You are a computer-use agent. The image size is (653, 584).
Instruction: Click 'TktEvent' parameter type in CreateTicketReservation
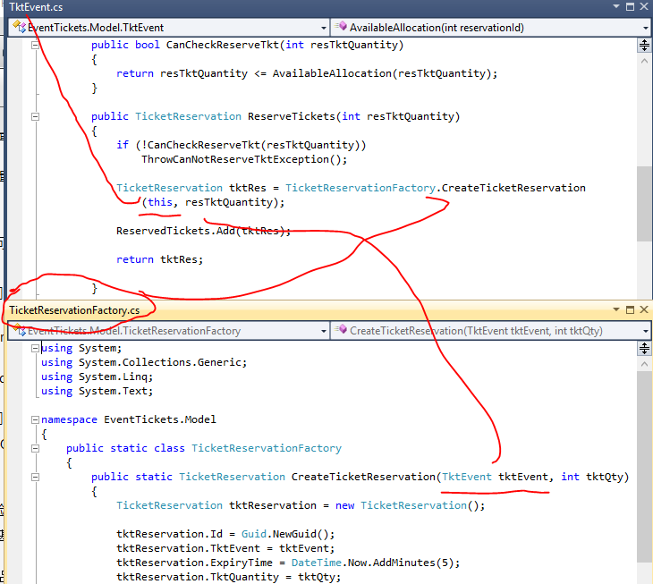pos(466,477)
